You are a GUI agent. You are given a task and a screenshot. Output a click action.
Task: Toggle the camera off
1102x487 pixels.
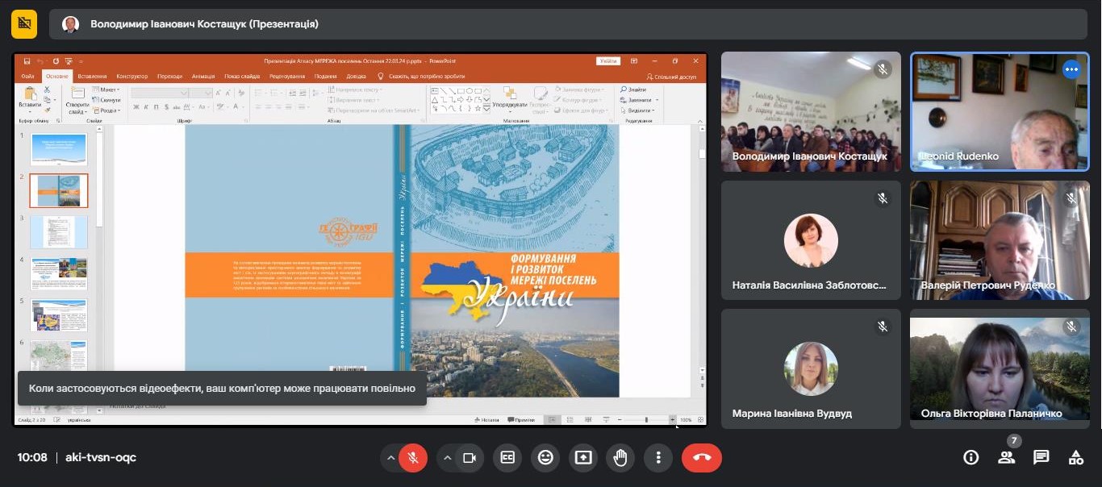click(x=469, y=458)
